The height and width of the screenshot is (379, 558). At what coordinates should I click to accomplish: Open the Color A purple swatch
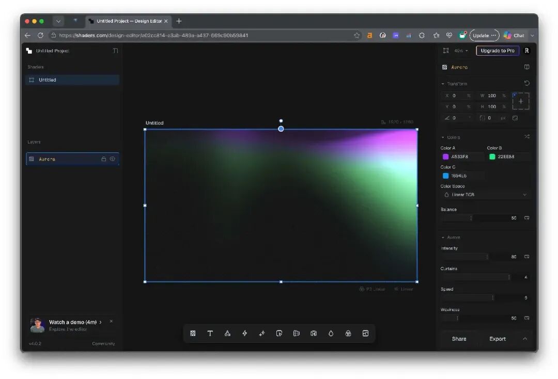pyautogui.click(x=445, y=157)
